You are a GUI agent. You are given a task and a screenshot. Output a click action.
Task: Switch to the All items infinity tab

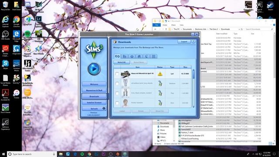117,56
